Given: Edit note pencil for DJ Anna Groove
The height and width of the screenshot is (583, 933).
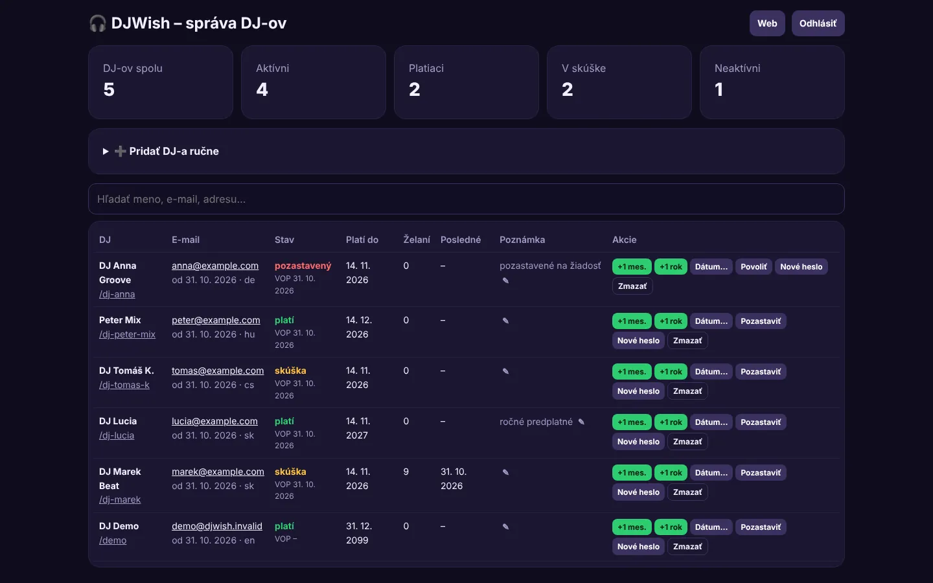Looking at the screenshot, I should click(x=505, y=280).
